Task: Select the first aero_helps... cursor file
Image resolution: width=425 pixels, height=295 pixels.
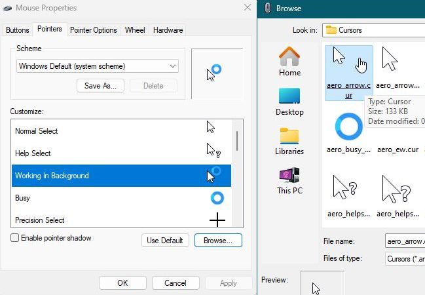Action: point(348,196)
